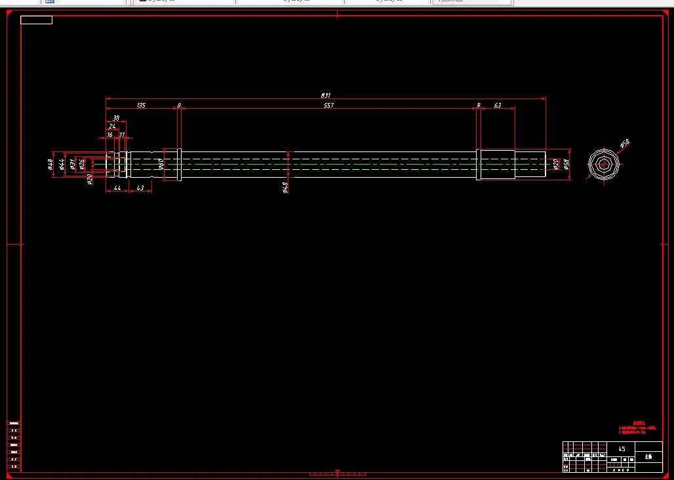Select the ø26 diameter dimension
The width and height of the screenshot is (674, 480).
82,164
